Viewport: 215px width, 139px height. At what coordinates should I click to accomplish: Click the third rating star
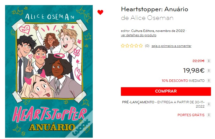click(132, 46)
